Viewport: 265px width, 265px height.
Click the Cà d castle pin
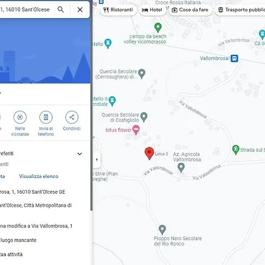[x=262, y=35]
